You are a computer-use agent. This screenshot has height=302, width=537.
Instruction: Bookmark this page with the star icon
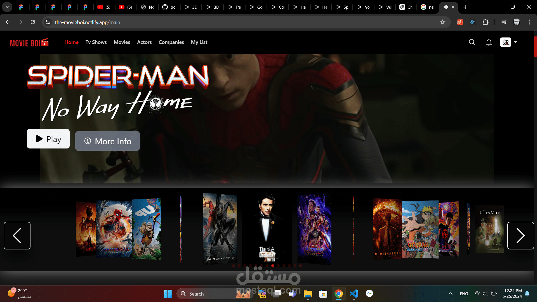tap(442, 22)
